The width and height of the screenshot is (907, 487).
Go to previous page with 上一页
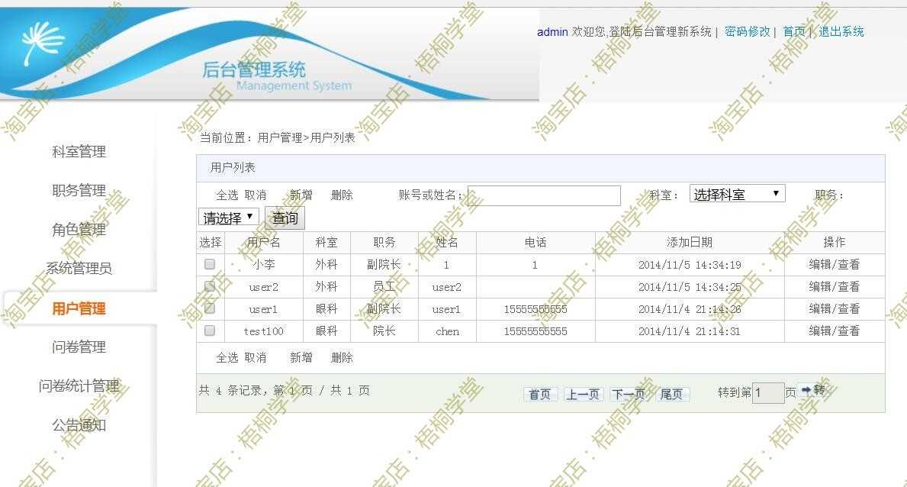pyautogui.click(x=583, y=395)
